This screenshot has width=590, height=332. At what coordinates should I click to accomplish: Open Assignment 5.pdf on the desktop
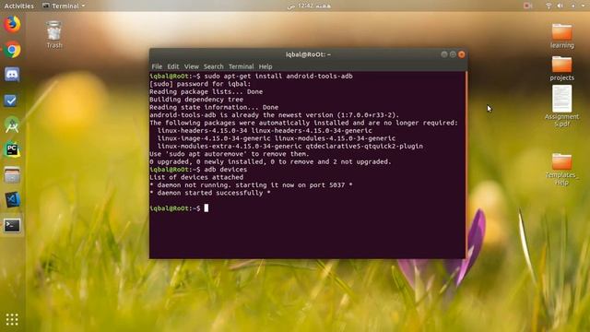[x=561, y=106]
